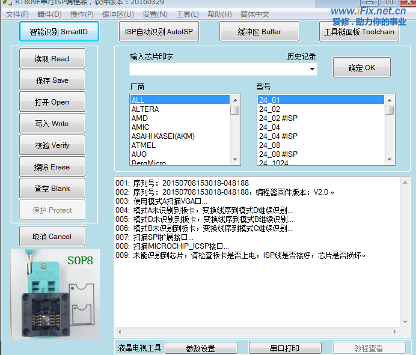Click log panel scroll up arrow

click(x=405, y=183)
